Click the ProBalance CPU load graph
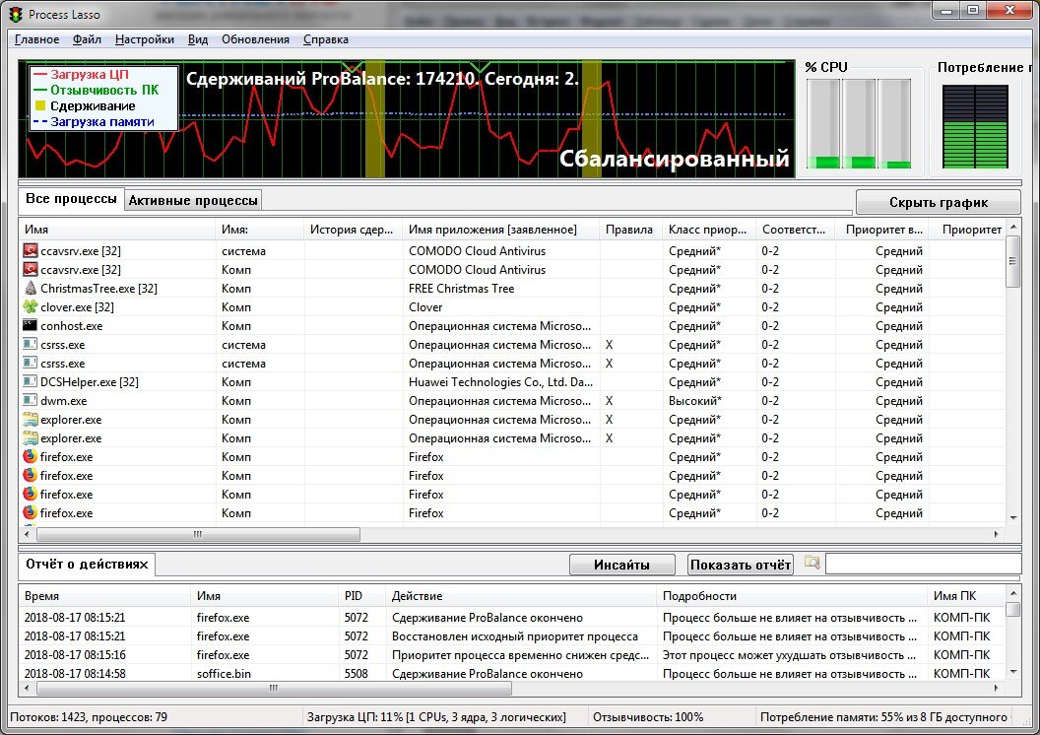The height and width of the screenshot is (735, 1040). 407,119
